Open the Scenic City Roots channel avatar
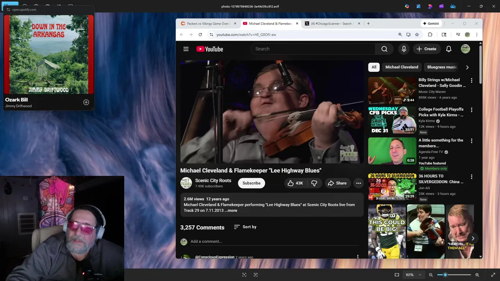 186,183
